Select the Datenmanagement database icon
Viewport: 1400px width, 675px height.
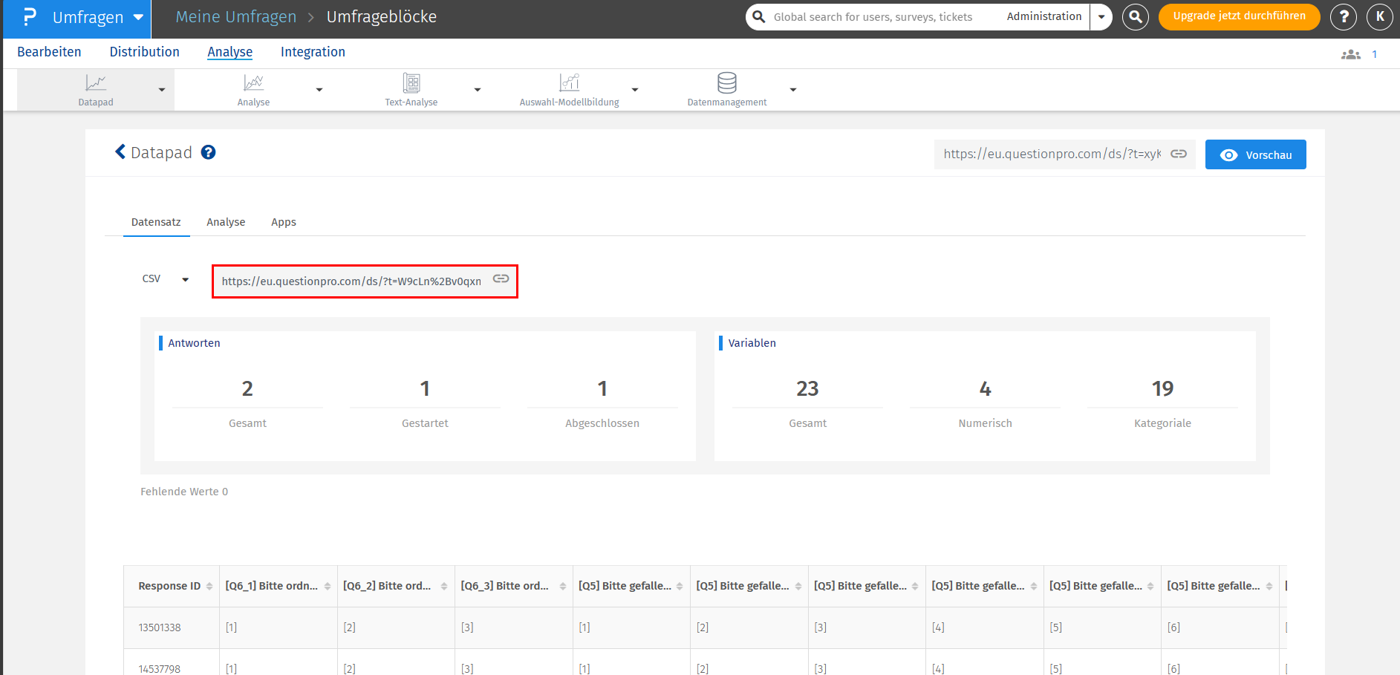coord(727,82)
